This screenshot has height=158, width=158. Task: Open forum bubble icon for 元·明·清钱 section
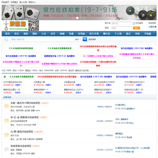tap(7, 135)
